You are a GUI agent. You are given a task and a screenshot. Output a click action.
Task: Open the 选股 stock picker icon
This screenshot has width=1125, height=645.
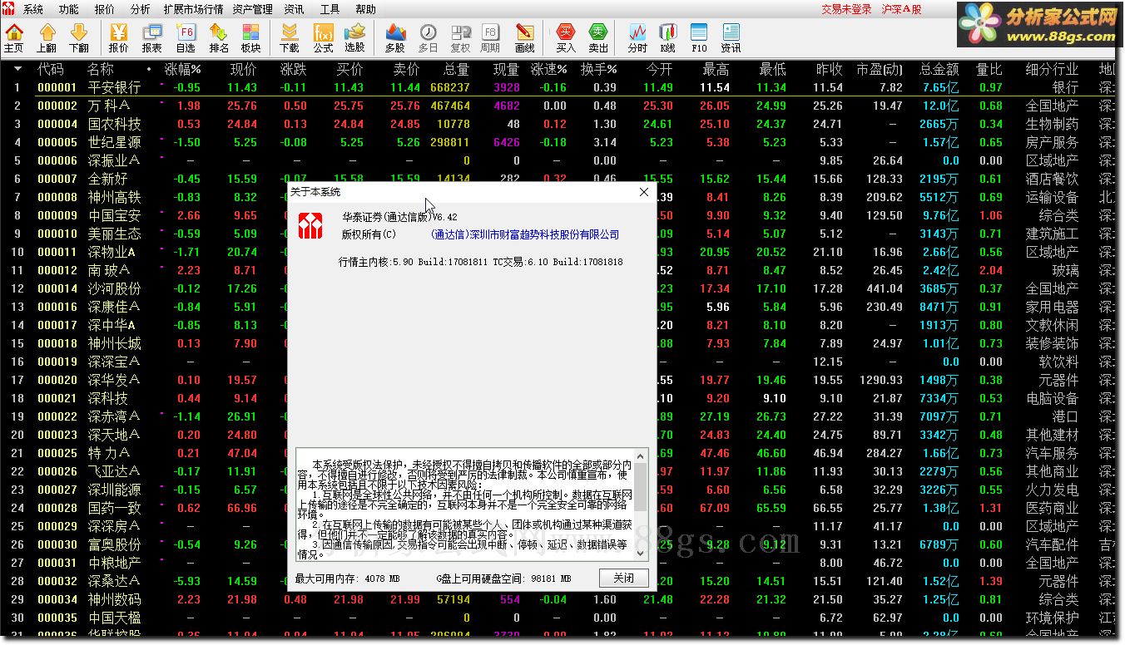tap(354, 38)
